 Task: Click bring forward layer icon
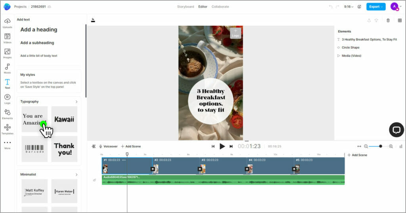tap(369, 21)
